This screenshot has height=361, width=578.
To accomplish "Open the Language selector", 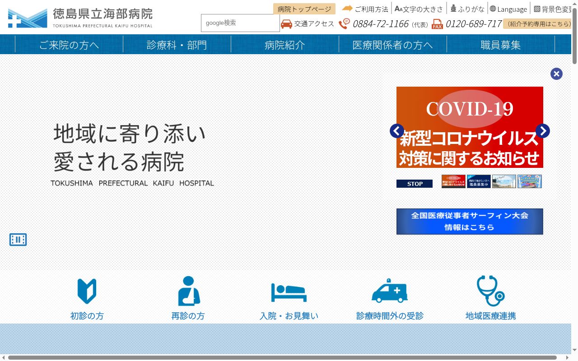I will 508,9.
